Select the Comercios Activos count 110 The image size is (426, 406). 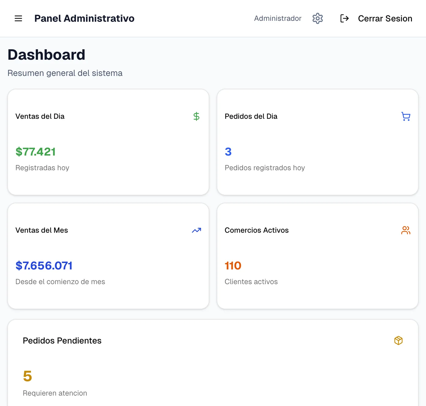coord(233,265)
